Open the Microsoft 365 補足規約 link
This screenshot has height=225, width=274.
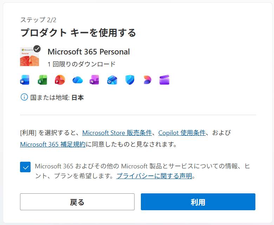[x=53, y=144]
